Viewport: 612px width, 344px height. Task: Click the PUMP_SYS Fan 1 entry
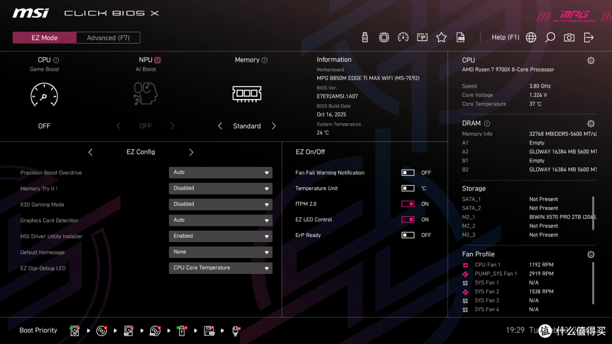(x=508, y=274)
